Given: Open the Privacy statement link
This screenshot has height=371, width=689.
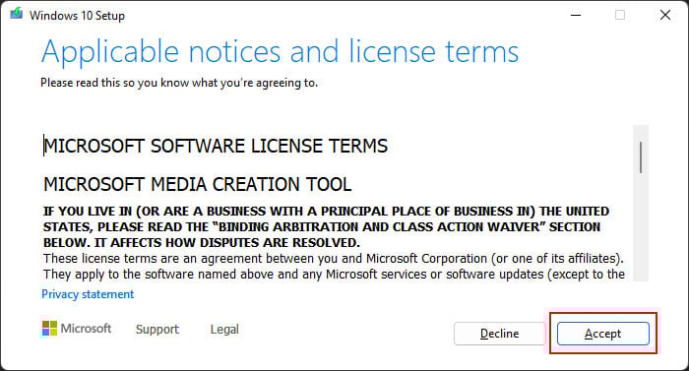Looking at the screenshot, I should coord(88,294).
